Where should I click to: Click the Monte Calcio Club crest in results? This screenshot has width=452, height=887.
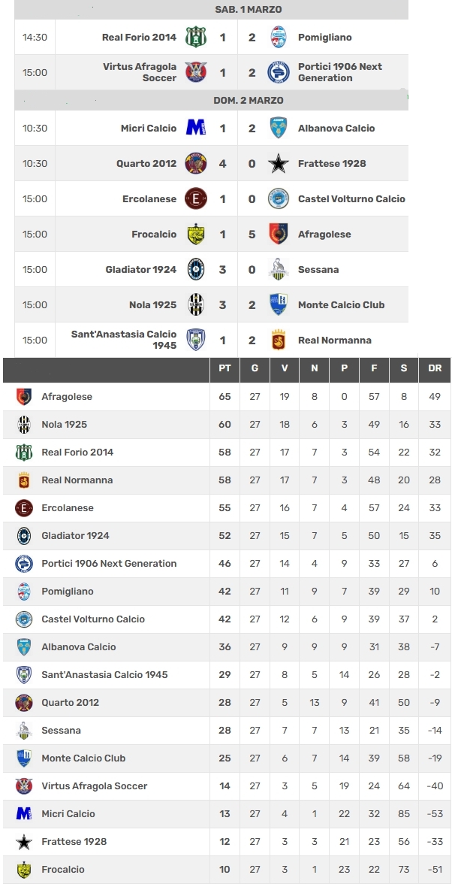pyautogui.click(x=278, y=305)
